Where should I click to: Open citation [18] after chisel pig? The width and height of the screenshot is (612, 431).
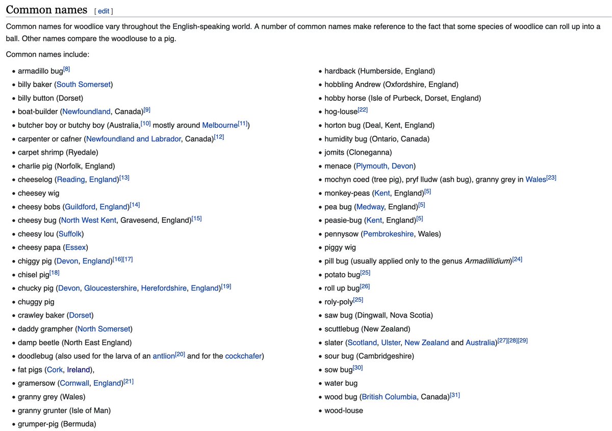coord(54,273)
